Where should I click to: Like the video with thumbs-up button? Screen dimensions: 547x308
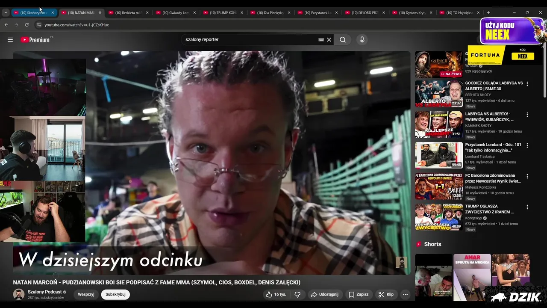[x=276, y=294]
